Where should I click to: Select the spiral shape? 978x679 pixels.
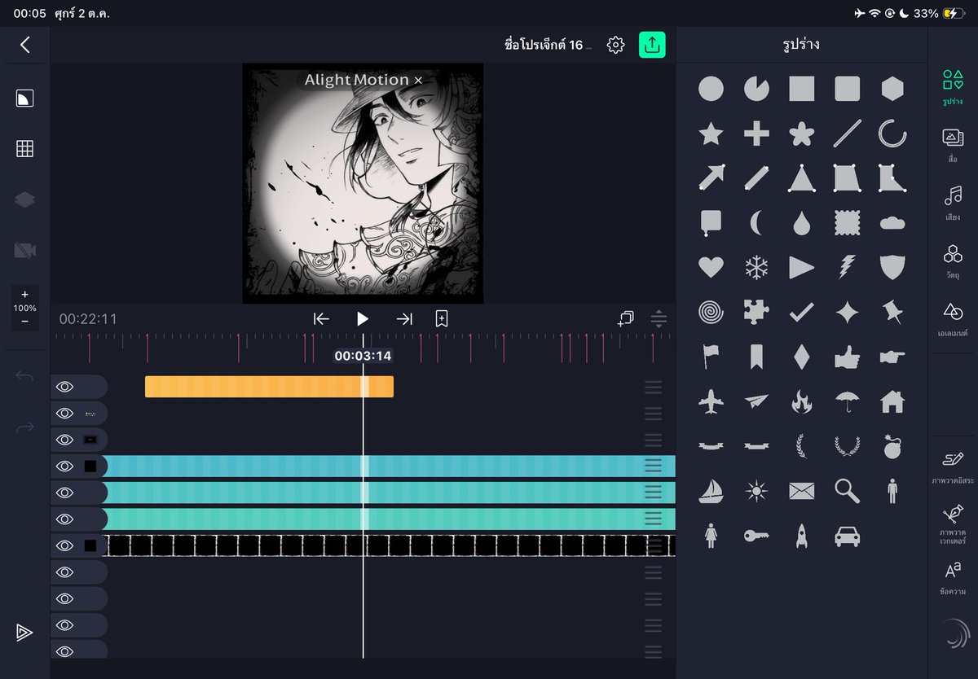click(x=711, y=312)
